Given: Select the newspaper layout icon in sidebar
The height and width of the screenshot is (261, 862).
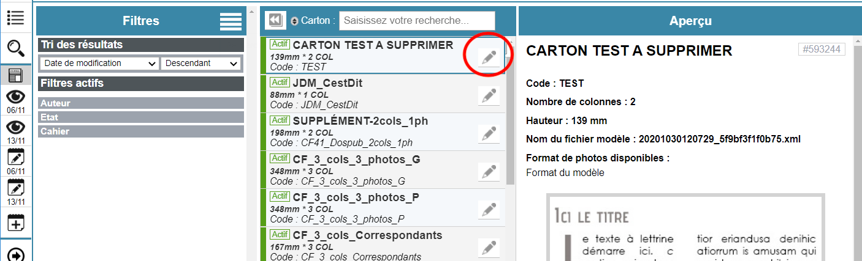Looking at the screenshot, I should 15,76.
